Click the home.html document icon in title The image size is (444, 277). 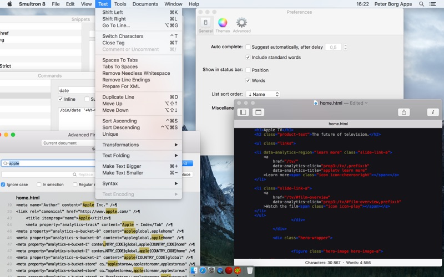[x=316, y=103]
